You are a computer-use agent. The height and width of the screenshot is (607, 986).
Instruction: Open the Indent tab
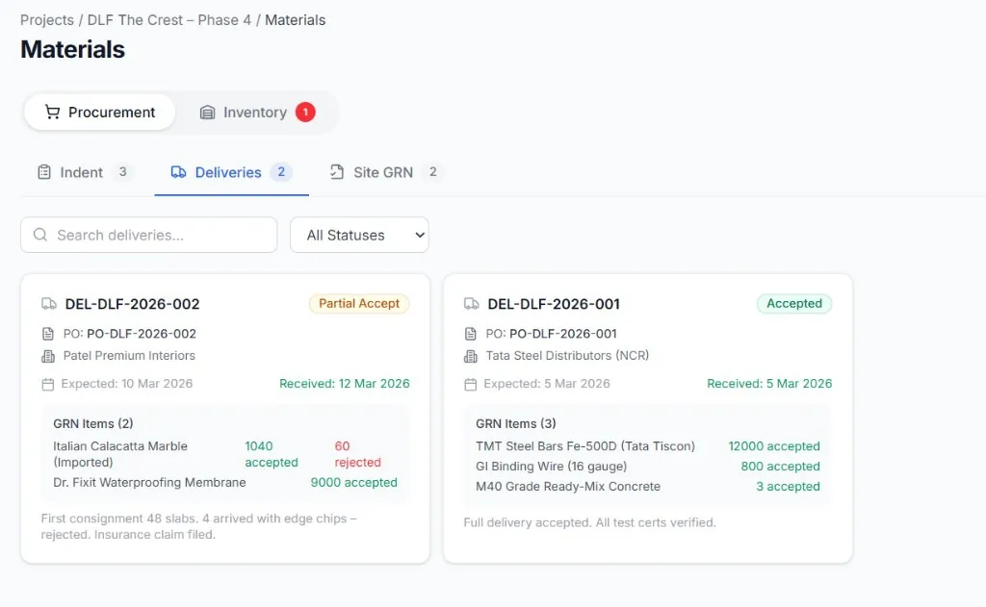[85, 172]
